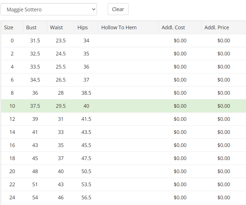Click the Hips column header
This screenshot has width=246, height=205.
click(x=83, y=28)
